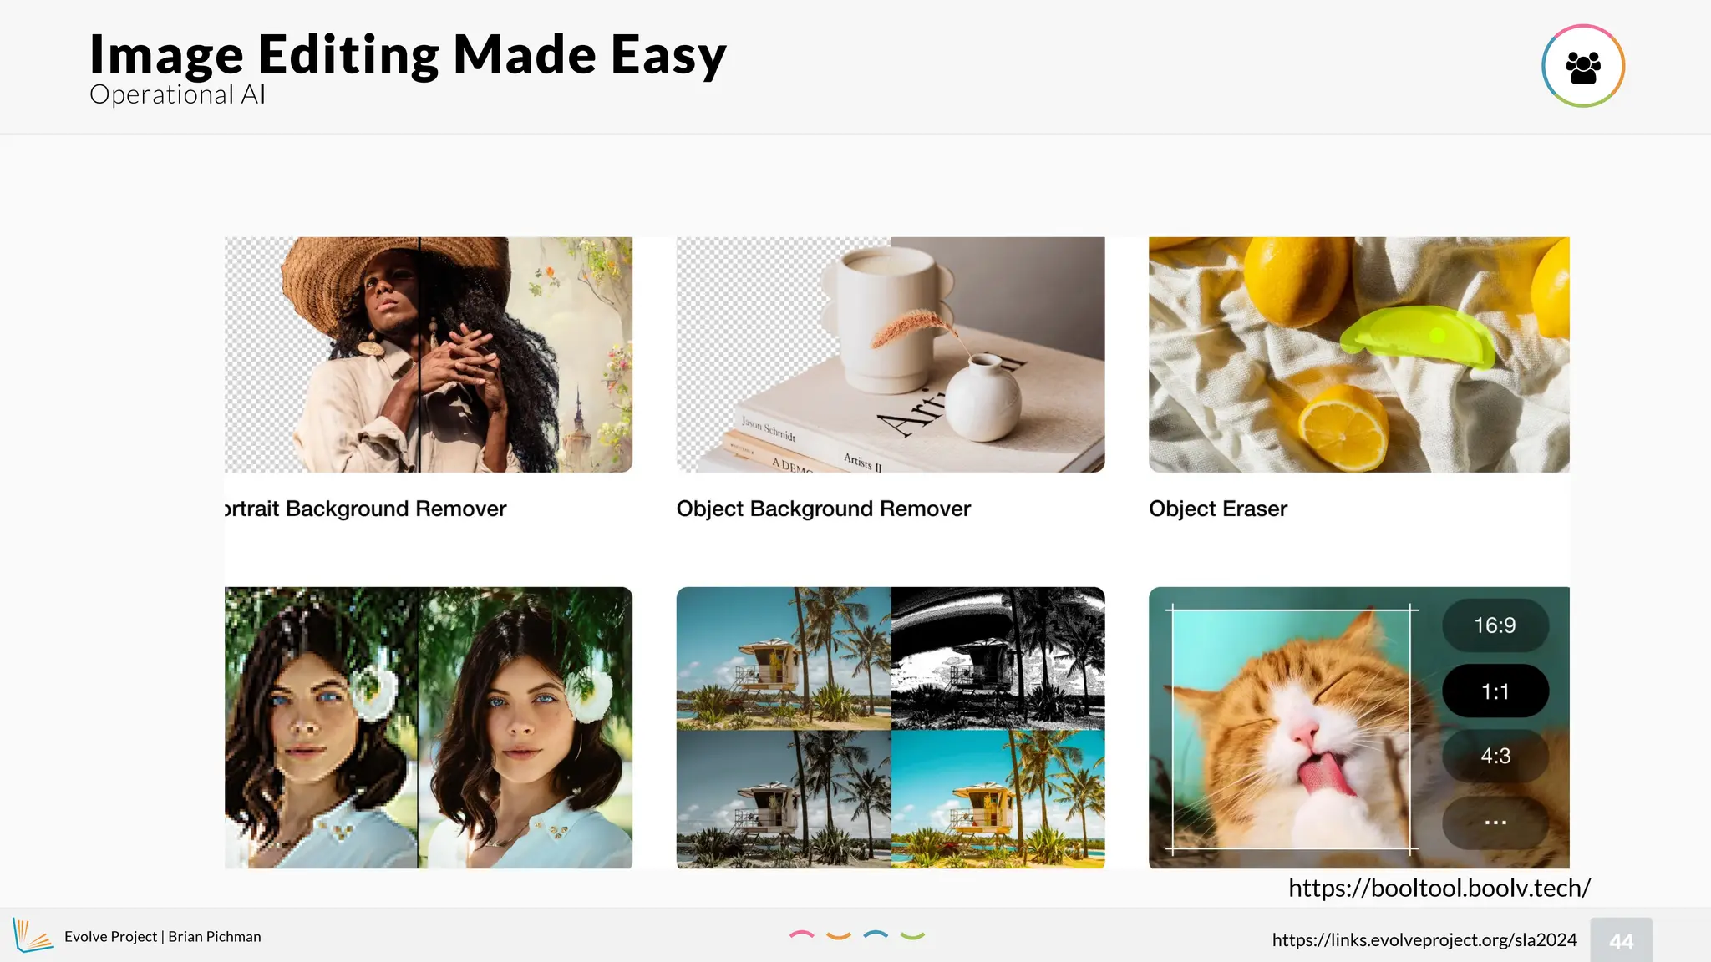This screenshot has width=1711, height=962.
Task: Click the beach lifeguard tower filters thumbnail
Action: pos(891,727)
